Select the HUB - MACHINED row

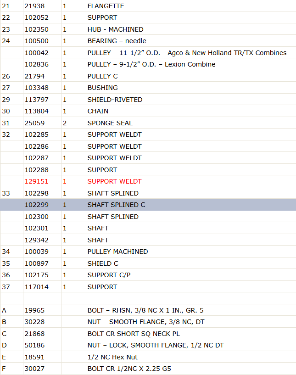pos(148,29)
